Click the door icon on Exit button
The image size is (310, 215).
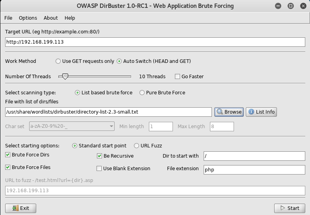pyautogui.click(x=15, y=208)
